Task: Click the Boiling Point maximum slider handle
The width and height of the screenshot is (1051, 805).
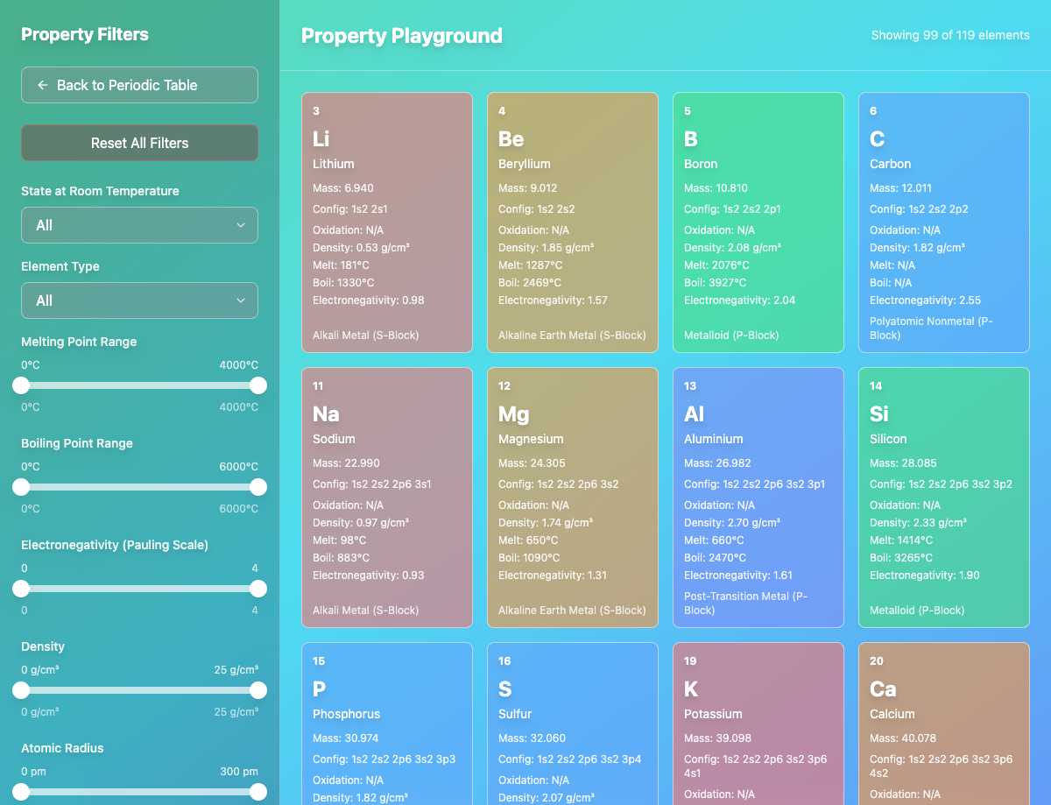Action: [x=258, y=487]
